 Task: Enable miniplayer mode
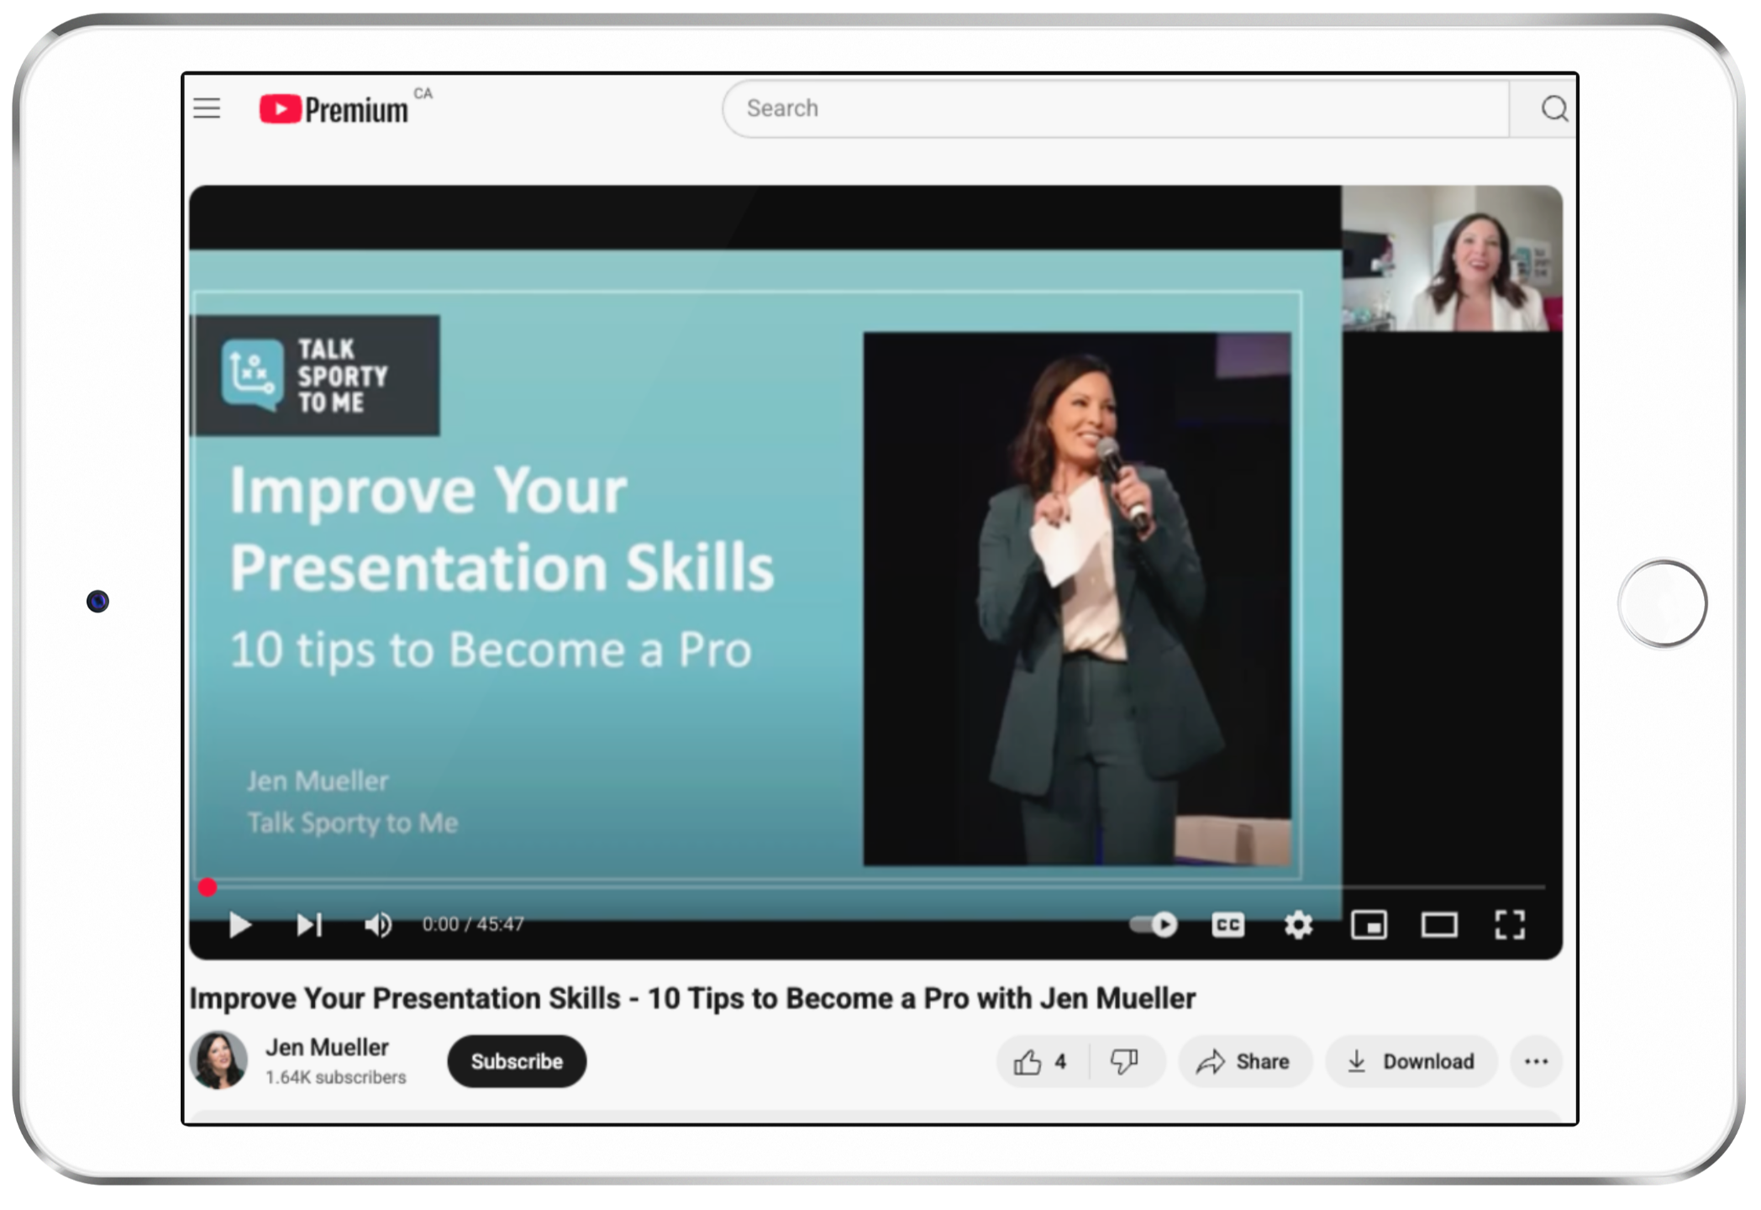click(x=1369, y=925)
